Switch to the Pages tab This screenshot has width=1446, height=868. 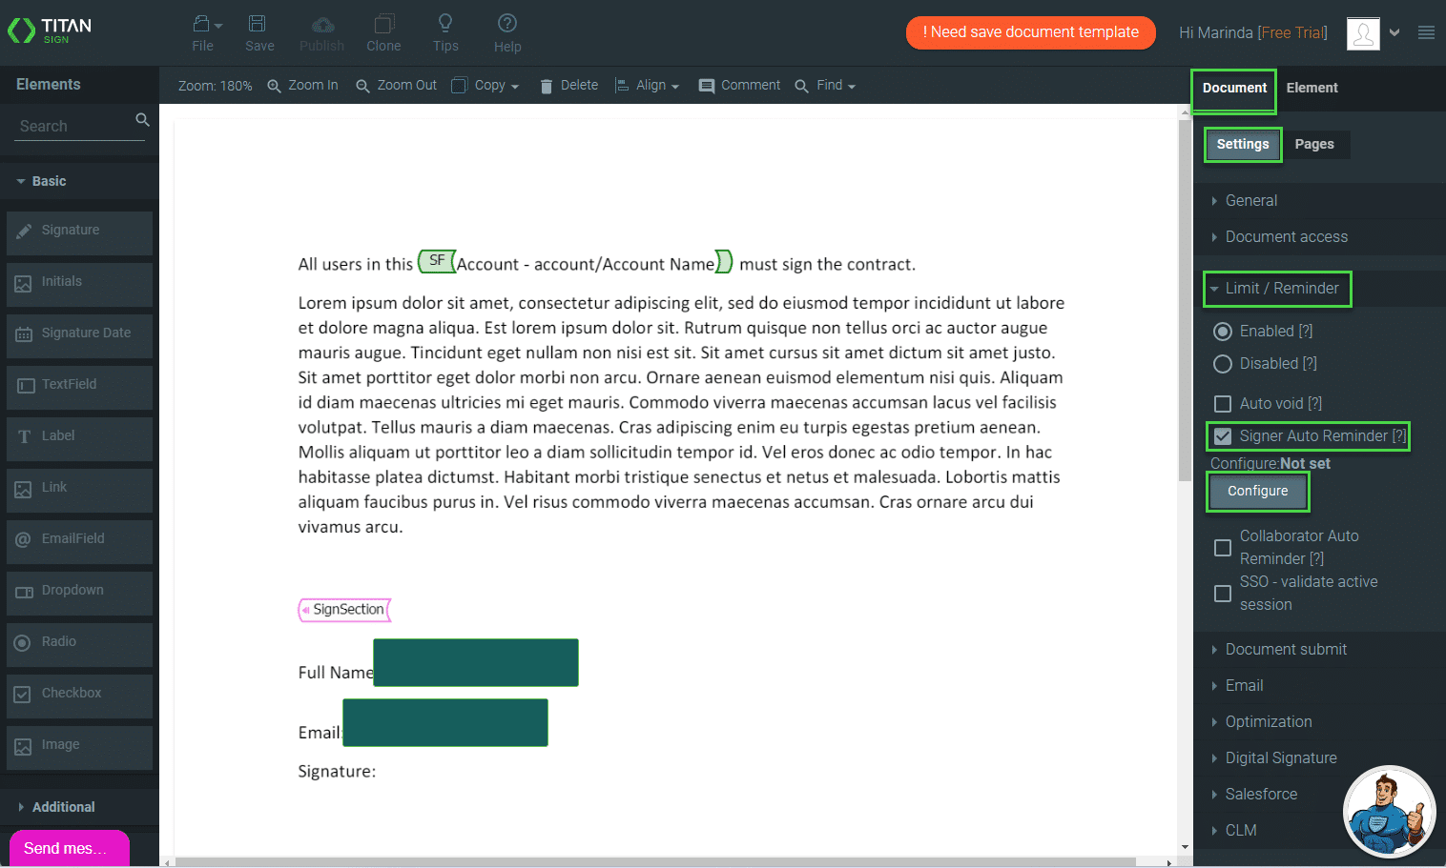1313,145
